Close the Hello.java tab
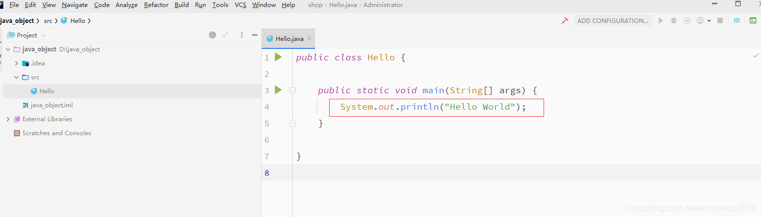 309,38
